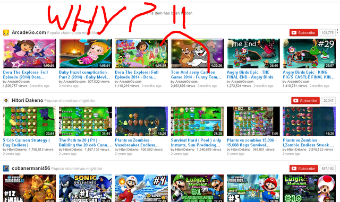340x202 pixels.
Task: Subscribe to the ArcadeGo.com channel
Action: pos(303,33)
